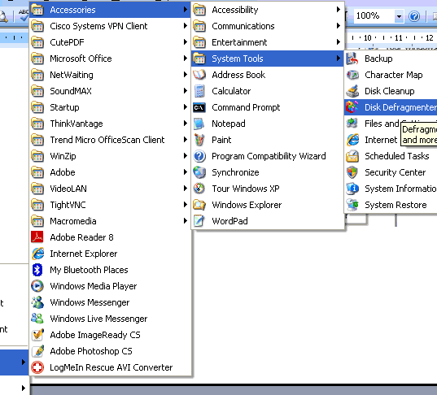This screenshot has height=395, width=437.
Task: Click the Adobe ImageReady CS icon
Action: 37,335
